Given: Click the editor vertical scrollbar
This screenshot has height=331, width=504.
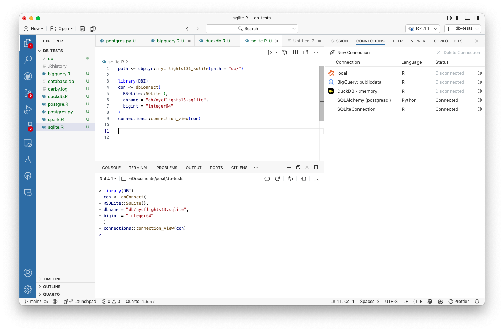Looking at the screenshot, I should (321, 93).
